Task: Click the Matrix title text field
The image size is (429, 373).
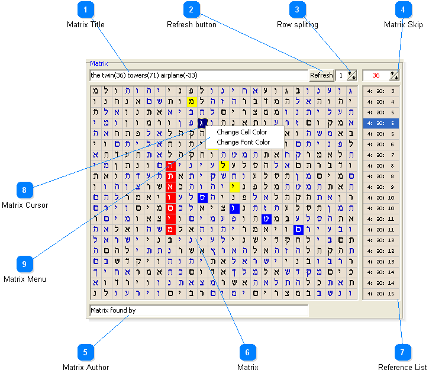Action: (198, 75)
